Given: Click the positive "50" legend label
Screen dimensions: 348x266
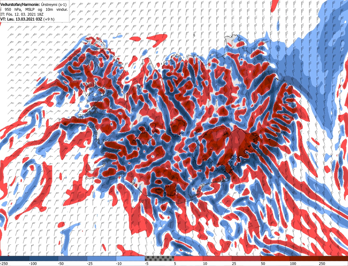Looking at the screenshot, I should click(263, 264).
